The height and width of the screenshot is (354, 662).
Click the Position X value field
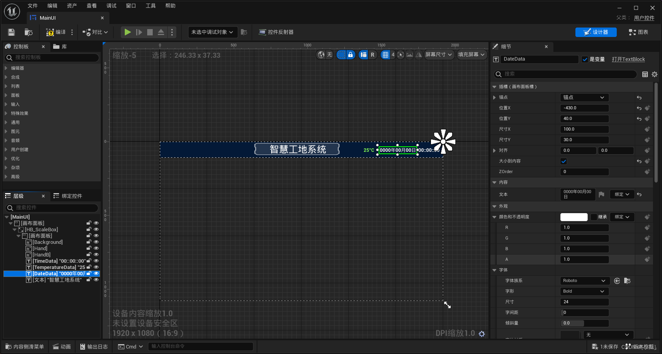[x=584, y=108]
